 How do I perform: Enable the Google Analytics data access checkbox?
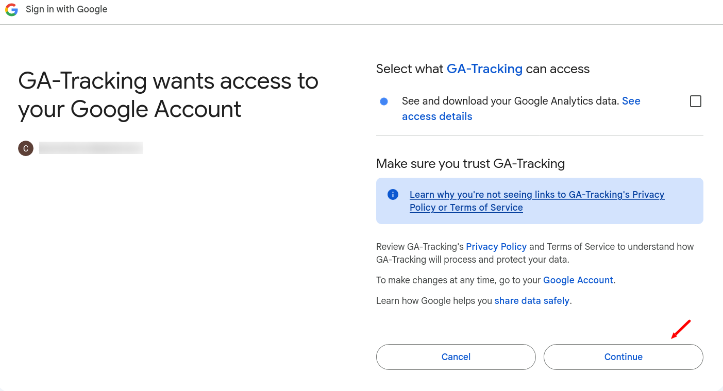coord(696,101)
